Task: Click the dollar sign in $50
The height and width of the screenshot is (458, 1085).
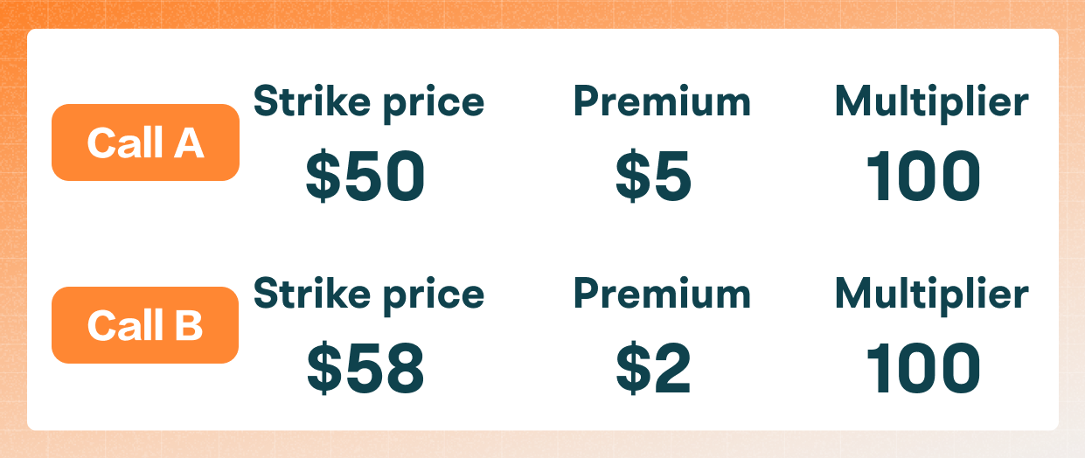Action: tap(325, 177)
